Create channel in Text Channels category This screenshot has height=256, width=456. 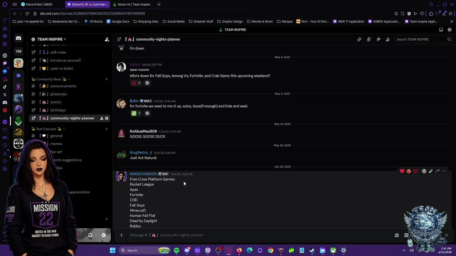click(x=107, y=129)
